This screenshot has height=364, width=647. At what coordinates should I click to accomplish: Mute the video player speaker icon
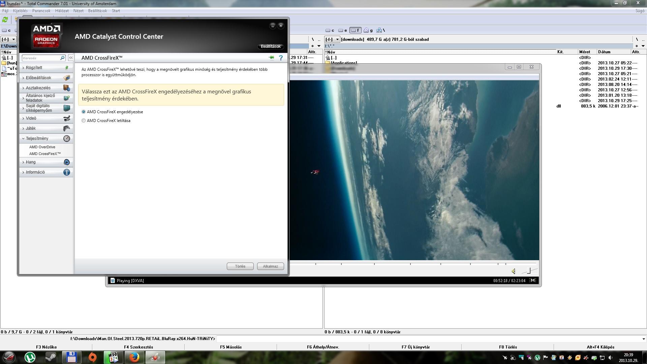(x=513, y=271)
